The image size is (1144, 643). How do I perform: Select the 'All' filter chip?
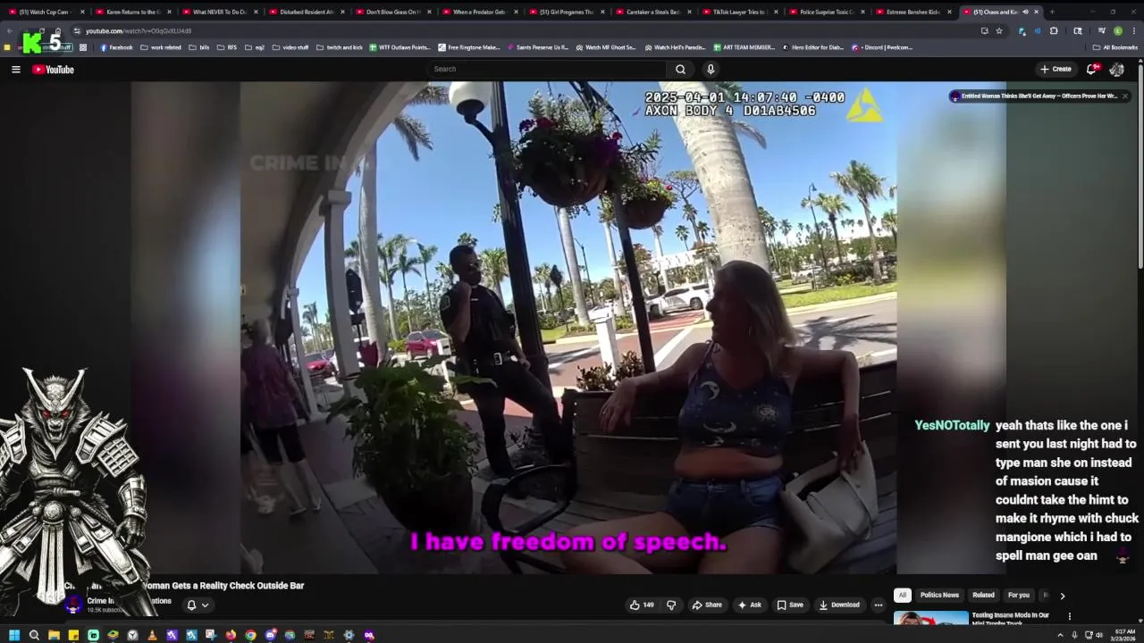pos(903,595)
